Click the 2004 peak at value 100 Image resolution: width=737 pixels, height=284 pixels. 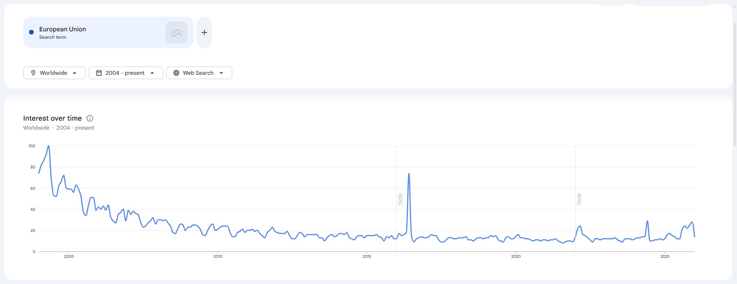[48, 146]
